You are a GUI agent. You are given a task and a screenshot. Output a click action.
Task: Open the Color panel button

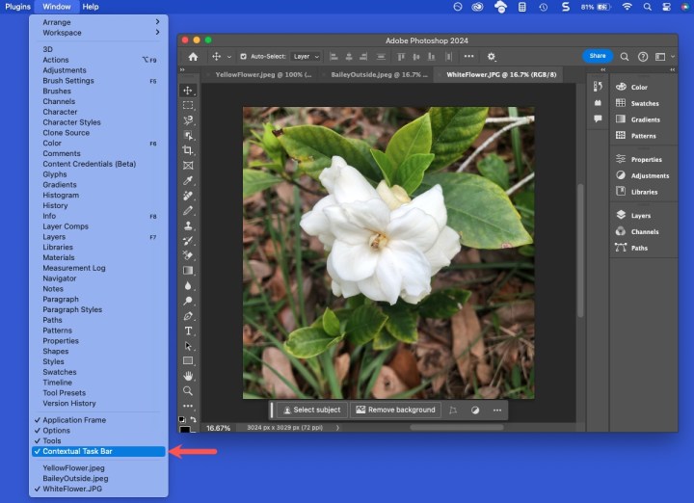pos(632,87)
